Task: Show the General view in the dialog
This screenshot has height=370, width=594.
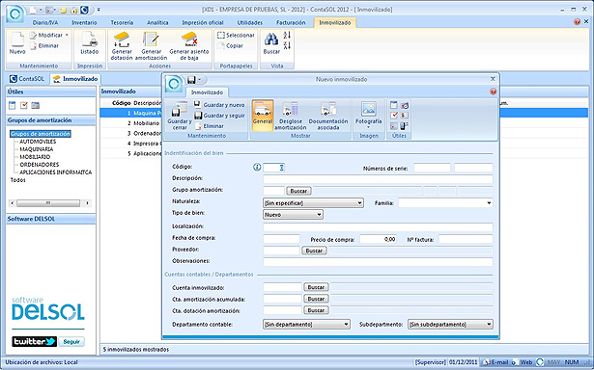Action: [x=263, y=116]
